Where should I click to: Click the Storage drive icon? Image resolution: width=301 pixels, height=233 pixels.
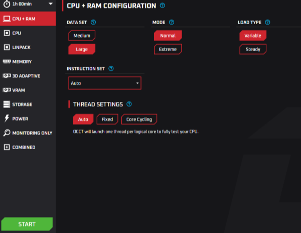[7, 104]
